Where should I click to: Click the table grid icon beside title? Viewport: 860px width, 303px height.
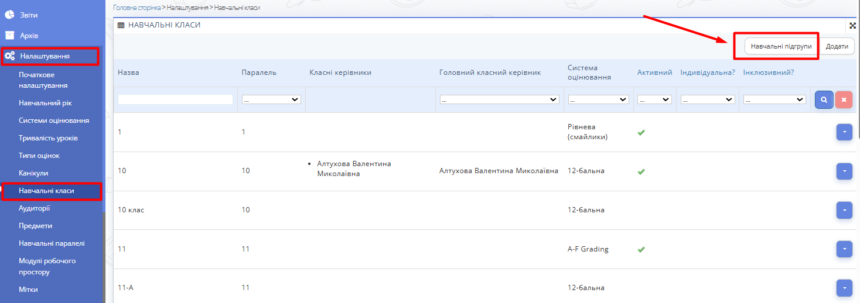tap(121, 26)
